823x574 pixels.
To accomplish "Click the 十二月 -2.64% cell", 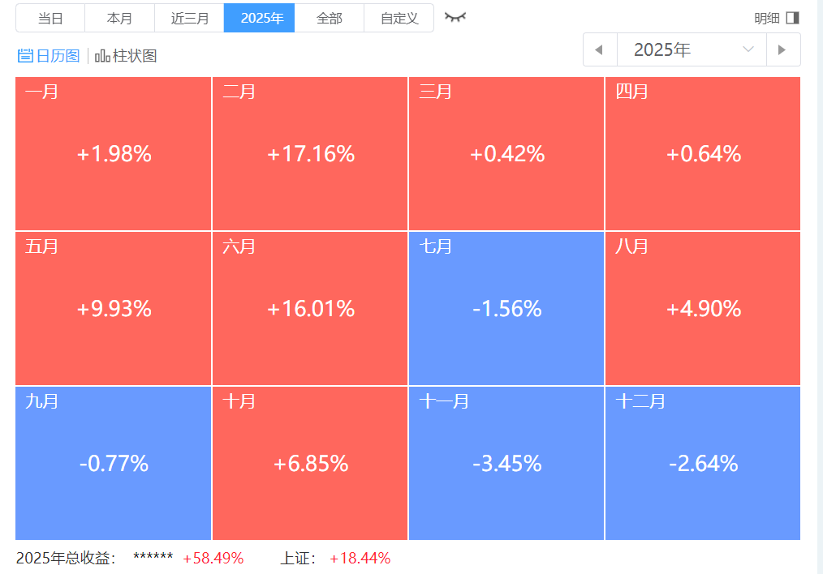I will (703, 463).
